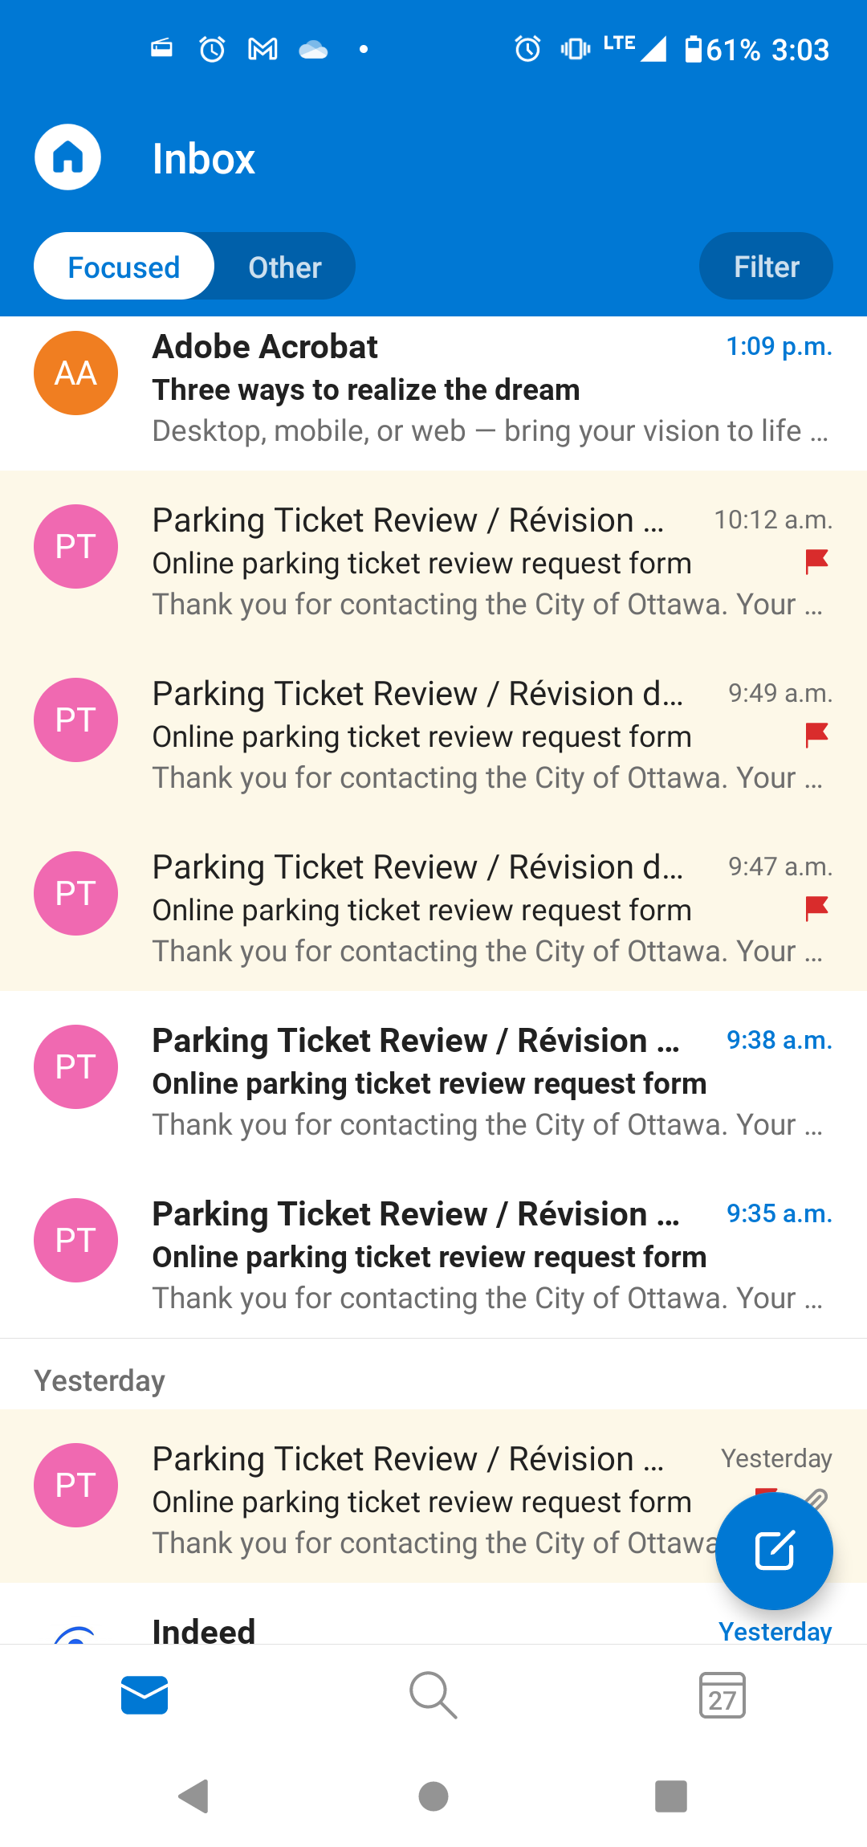Open the unread 9:35 a.m. parking ticket email

click(482, 1256)
